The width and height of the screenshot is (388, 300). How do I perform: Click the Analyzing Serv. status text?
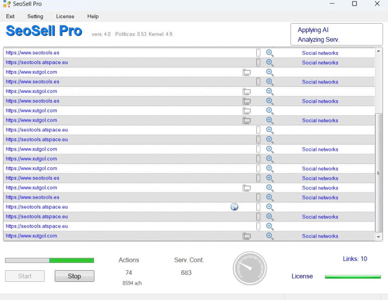[318, 39]
